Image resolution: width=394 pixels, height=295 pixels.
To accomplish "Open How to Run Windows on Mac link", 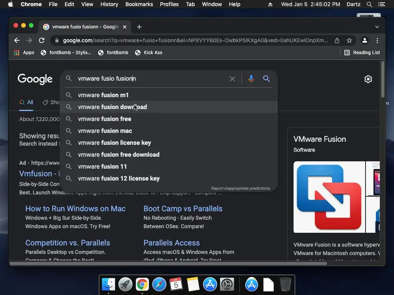I will click(x=75, y=209).
